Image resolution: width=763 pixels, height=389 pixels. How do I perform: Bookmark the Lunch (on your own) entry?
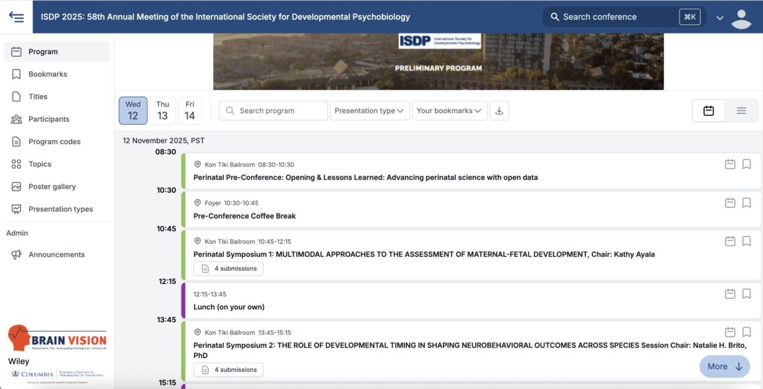[746, 294]
